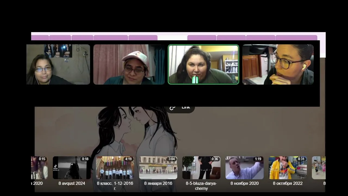The image size is (348, 196).
Task: Click the 0:31 duration badge
Action: [301, 159]
